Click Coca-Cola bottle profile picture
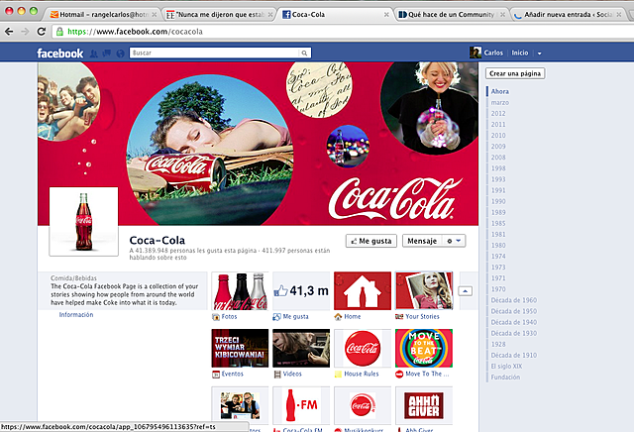This screenshot has width=634, height=432. pyautogui.click(x=83, y=222)
